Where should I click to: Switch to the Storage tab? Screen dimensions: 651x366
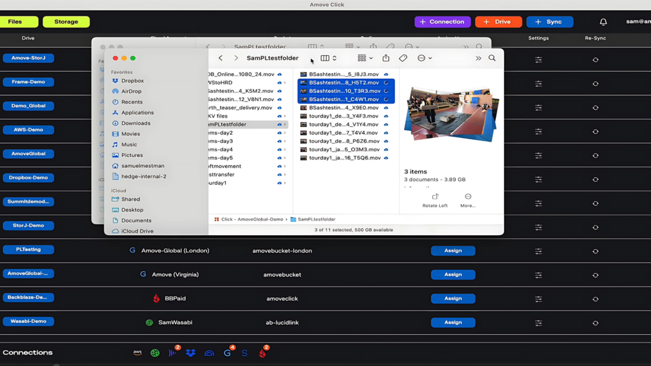[x=66, y=22]
